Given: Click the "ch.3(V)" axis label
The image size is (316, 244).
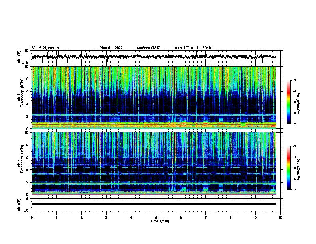Looking at the screenshot, I should tap(19, 205).
